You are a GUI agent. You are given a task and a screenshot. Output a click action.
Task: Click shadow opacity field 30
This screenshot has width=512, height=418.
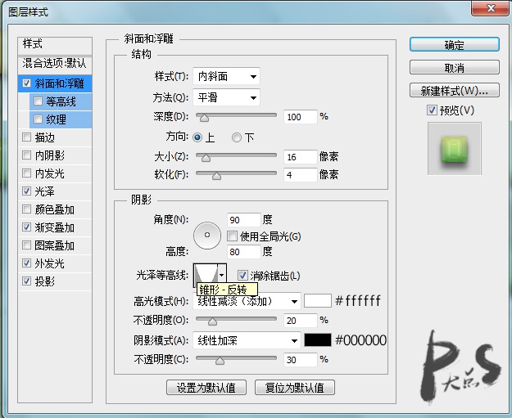click(x=301, y=360)
